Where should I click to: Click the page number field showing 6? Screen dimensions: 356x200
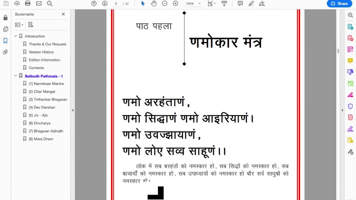pyautogui.click(x=116, y=4)
